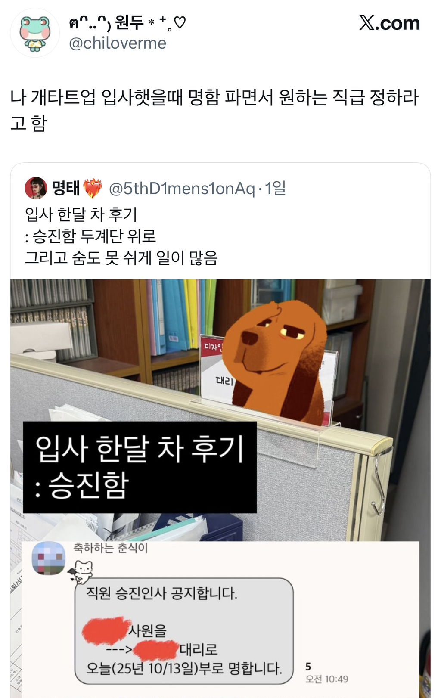Viewport: 441px width, 698px height.
Task: Click the 1일 timestamp on quoted post
Action: (275, 188)
